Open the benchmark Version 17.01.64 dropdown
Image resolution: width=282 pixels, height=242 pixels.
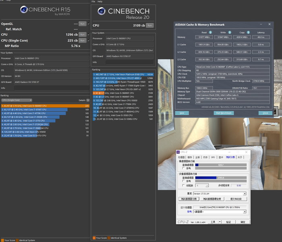pyautogui.click(x=245, y=193)
